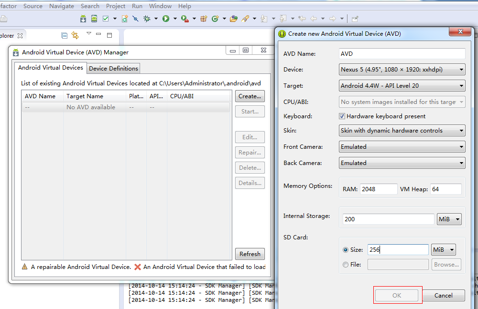Click the Internal Storage size input field
The height and width of the screenshot is (309, 478).
[x=388, y=219]
